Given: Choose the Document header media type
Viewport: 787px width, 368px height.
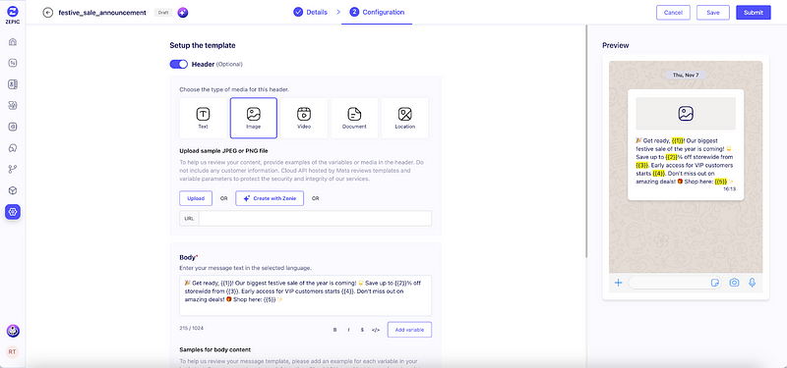Looking at the screenshot, I should pos(354,118).
